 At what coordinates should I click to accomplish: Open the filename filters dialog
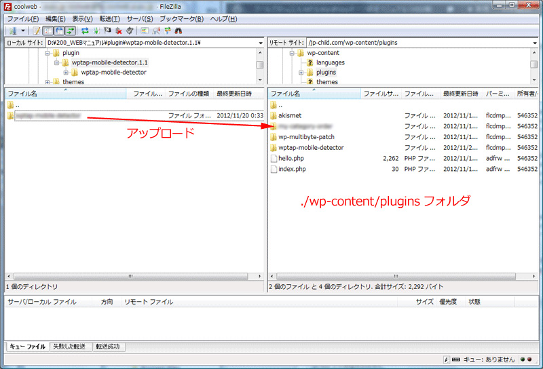(x=145, y=31)
